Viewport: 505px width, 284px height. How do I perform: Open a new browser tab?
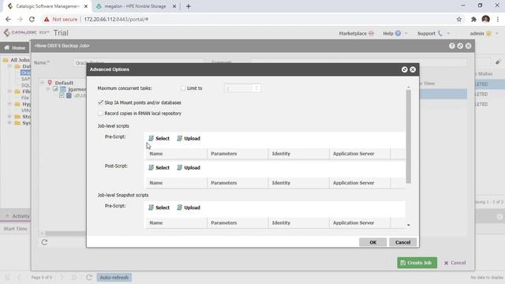[x=189, y=6]
